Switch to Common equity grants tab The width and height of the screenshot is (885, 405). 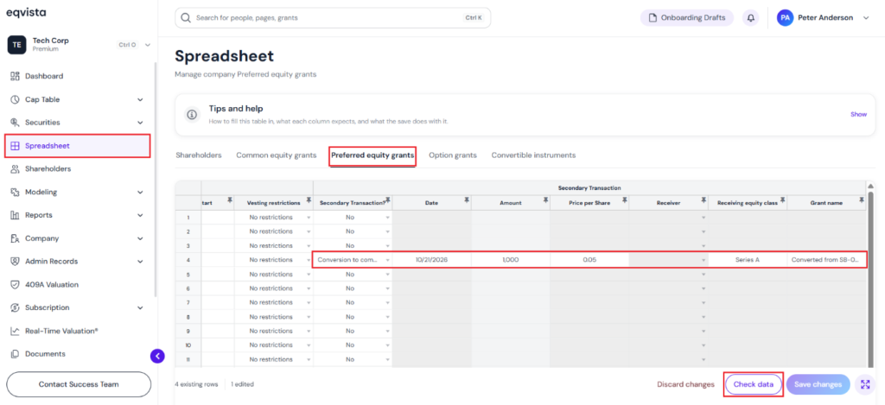point(277,155)
